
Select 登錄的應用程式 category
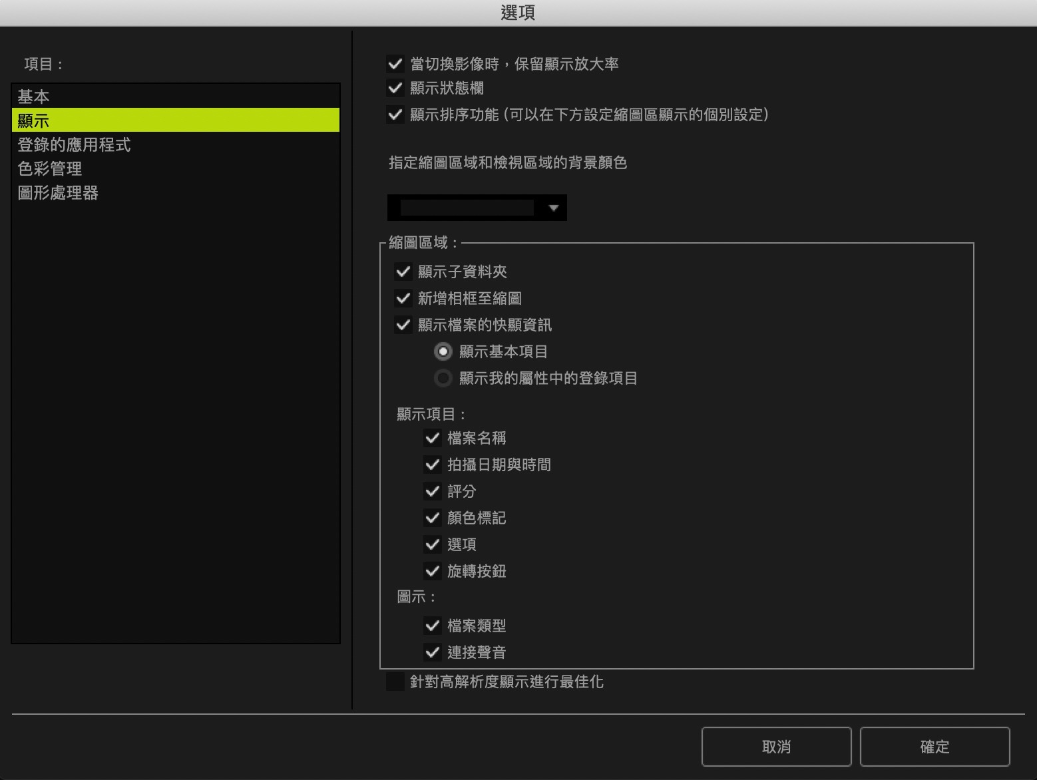click(x=74, y=144)
